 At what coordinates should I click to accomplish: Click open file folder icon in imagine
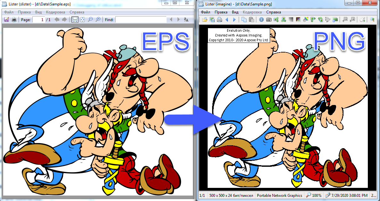coord(204,20)
